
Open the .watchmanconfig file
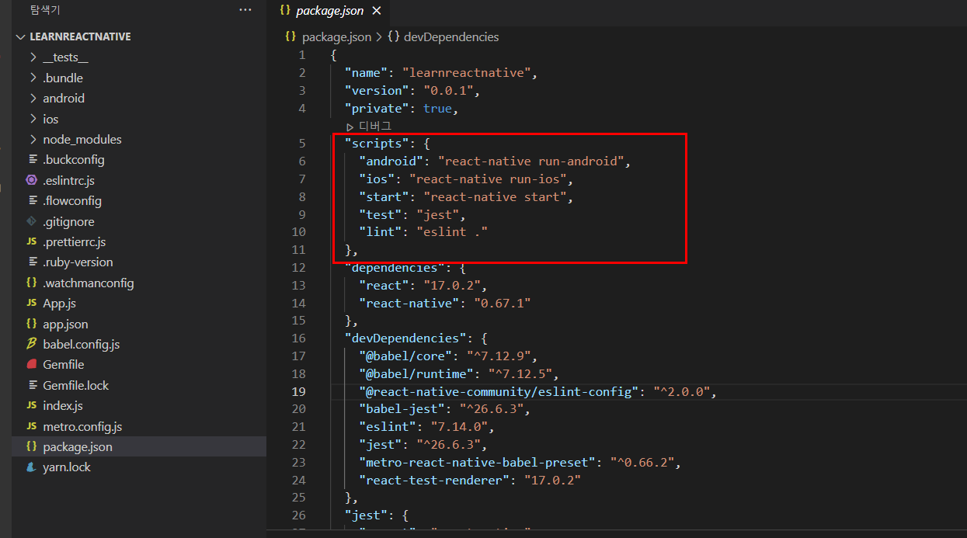pyautogui.click(x=89, y=283)
